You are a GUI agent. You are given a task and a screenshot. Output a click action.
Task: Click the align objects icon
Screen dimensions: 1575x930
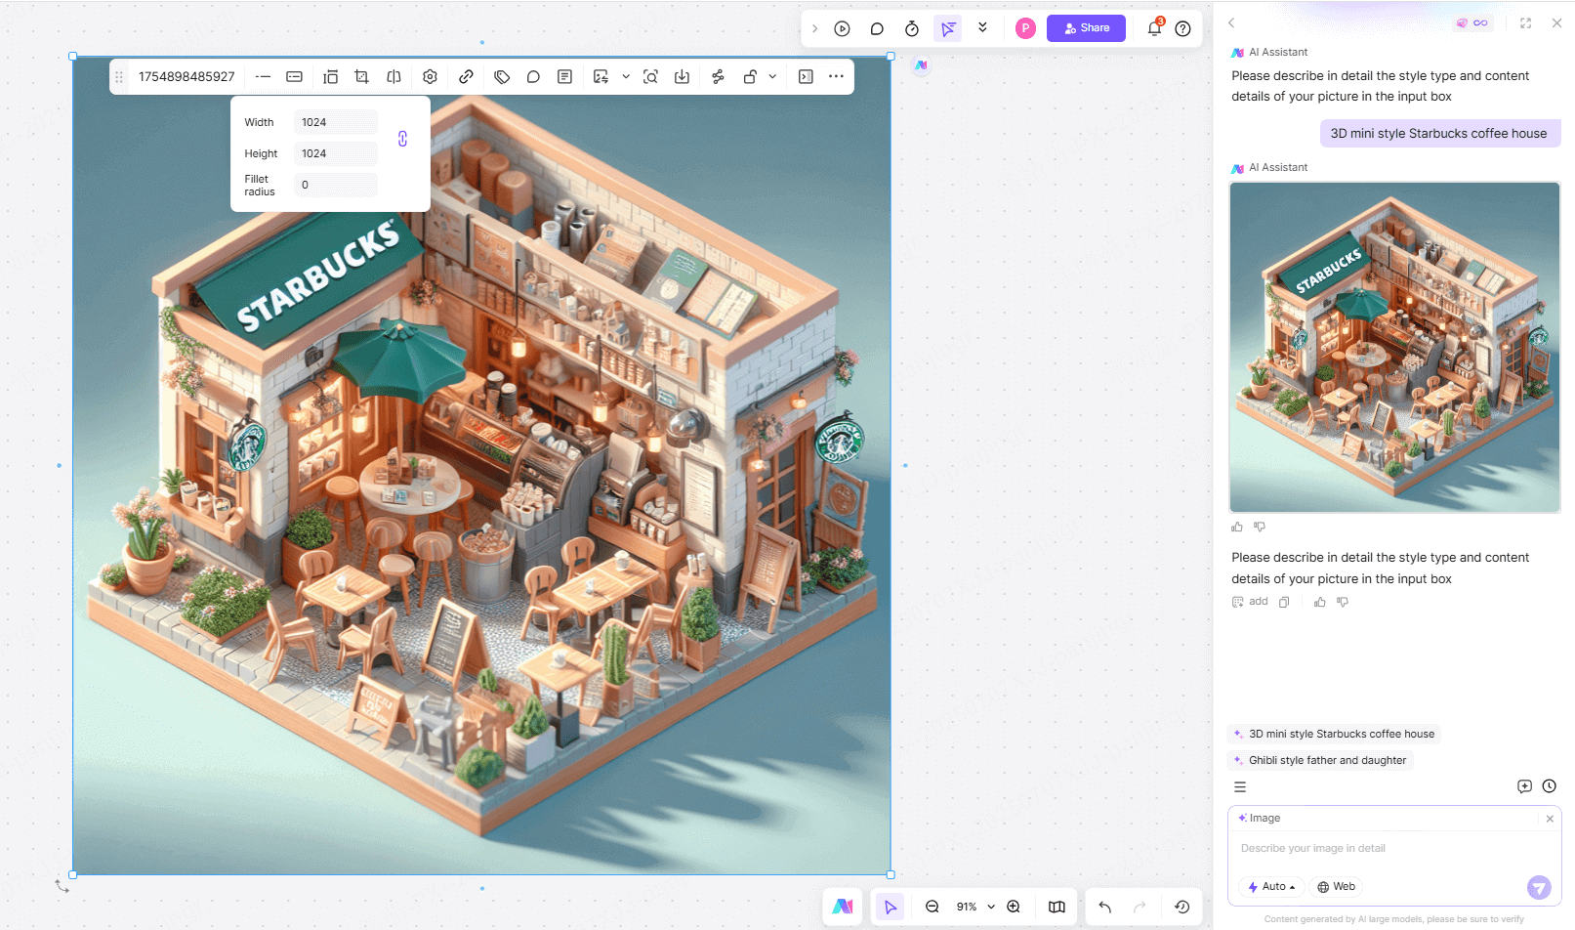331,76
